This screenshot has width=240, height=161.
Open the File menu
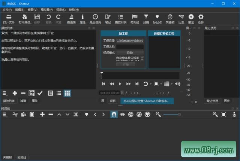(7, 10)
